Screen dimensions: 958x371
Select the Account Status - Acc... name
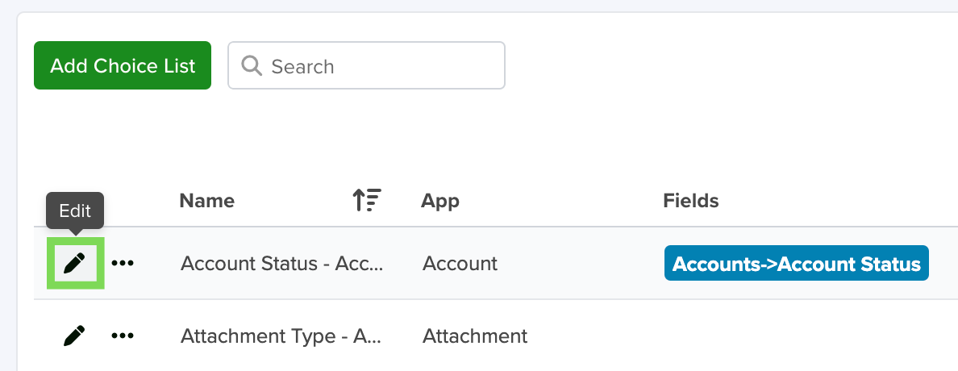coord(281,264)
